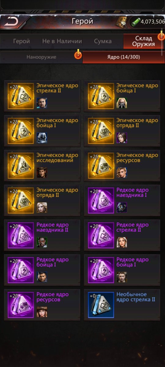This screenshot has height=367, width=165.
Task: Switch to the Нанооружие sub-tab
Action: [x=41, y=57]
